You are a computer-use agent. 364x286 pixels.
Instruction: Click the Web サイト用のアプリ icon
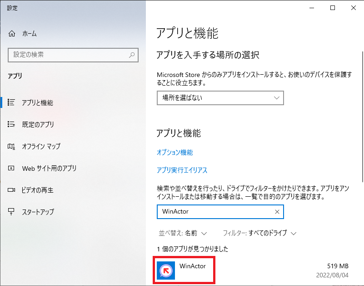[11, 168]
